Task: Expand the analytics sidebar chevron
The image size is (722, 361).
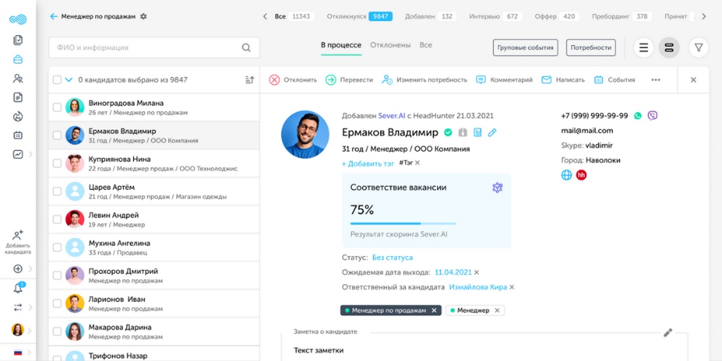Action: (31, 154)
